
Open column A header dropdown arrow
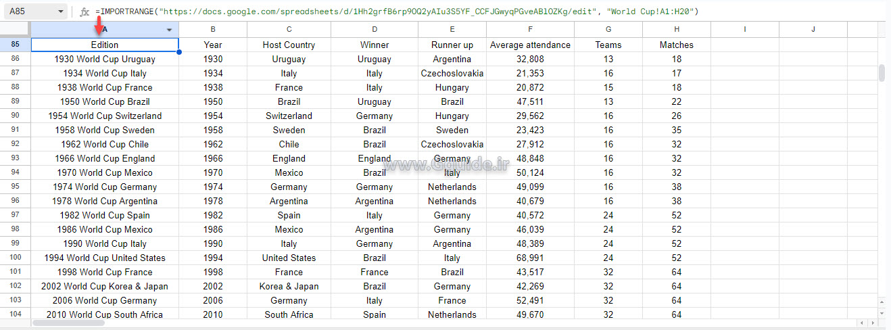tap(169, 30)
